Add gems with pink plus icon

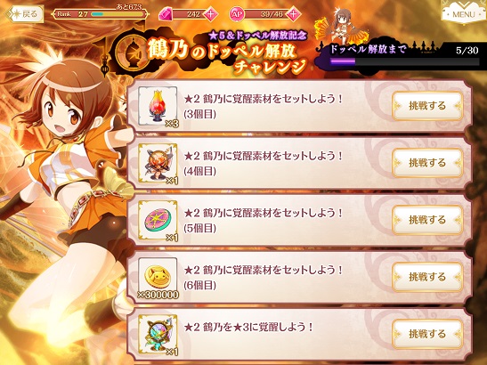tap(210, 14)
